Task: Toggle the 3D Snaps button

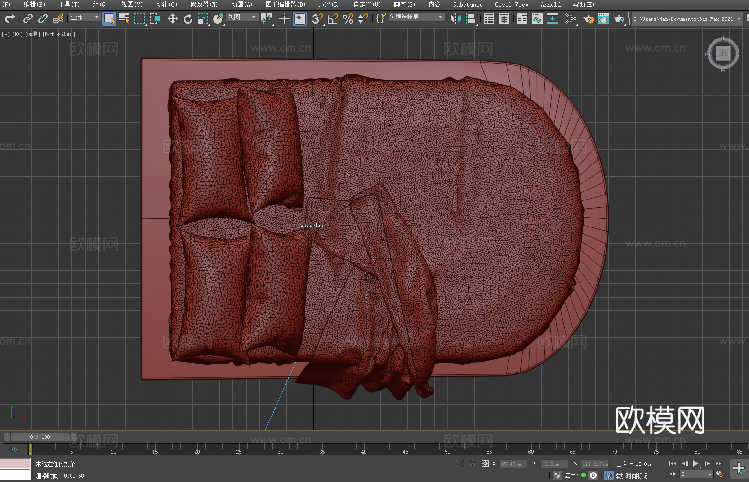Action: (x=317, y=19)
